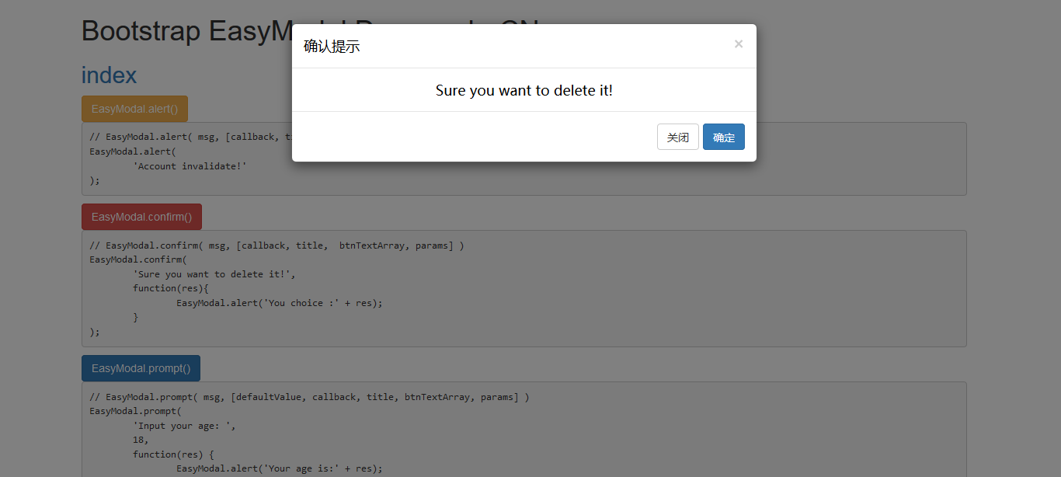Click the EasyModal.alert() button

coord(134,109)
